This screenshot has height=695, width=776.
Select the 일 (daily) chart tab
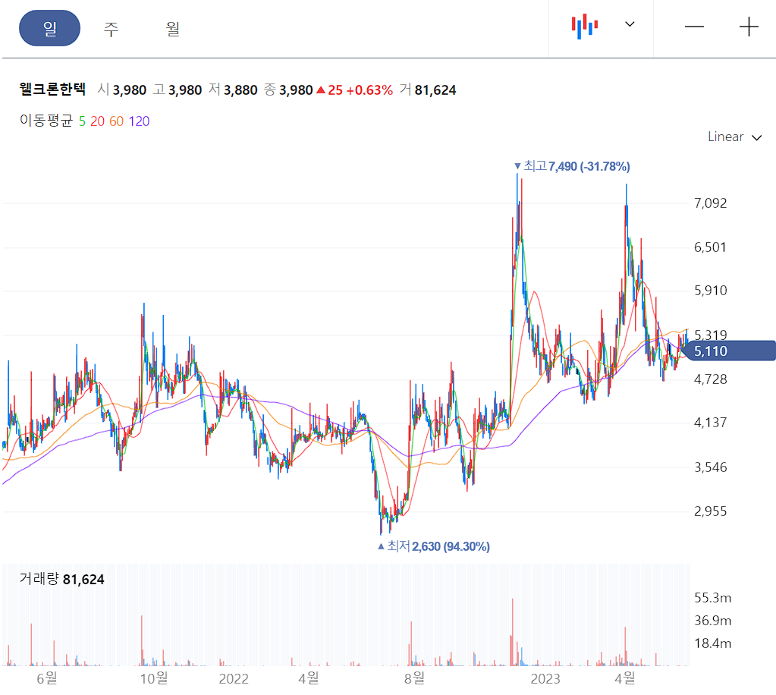click(49, 27)
